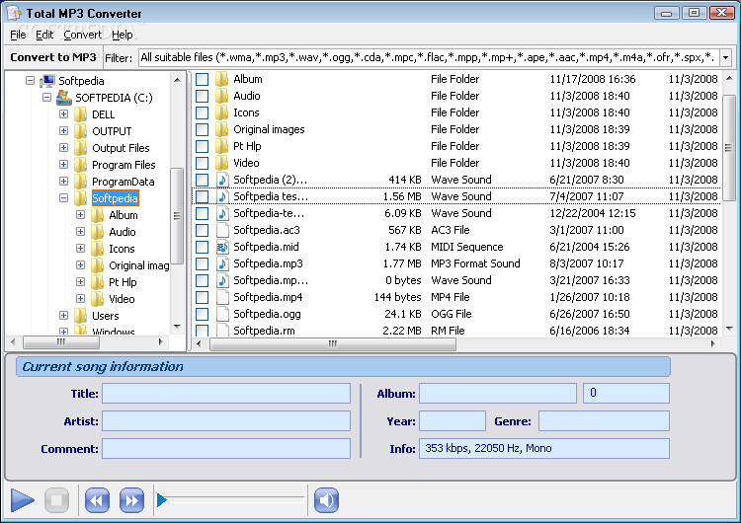Click the SOFTPEDIA (C:) drive icon

pos(64,98)
